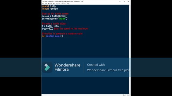Open the Run menu
Viewport: 172px width, 96px height.
coord(54,4)
